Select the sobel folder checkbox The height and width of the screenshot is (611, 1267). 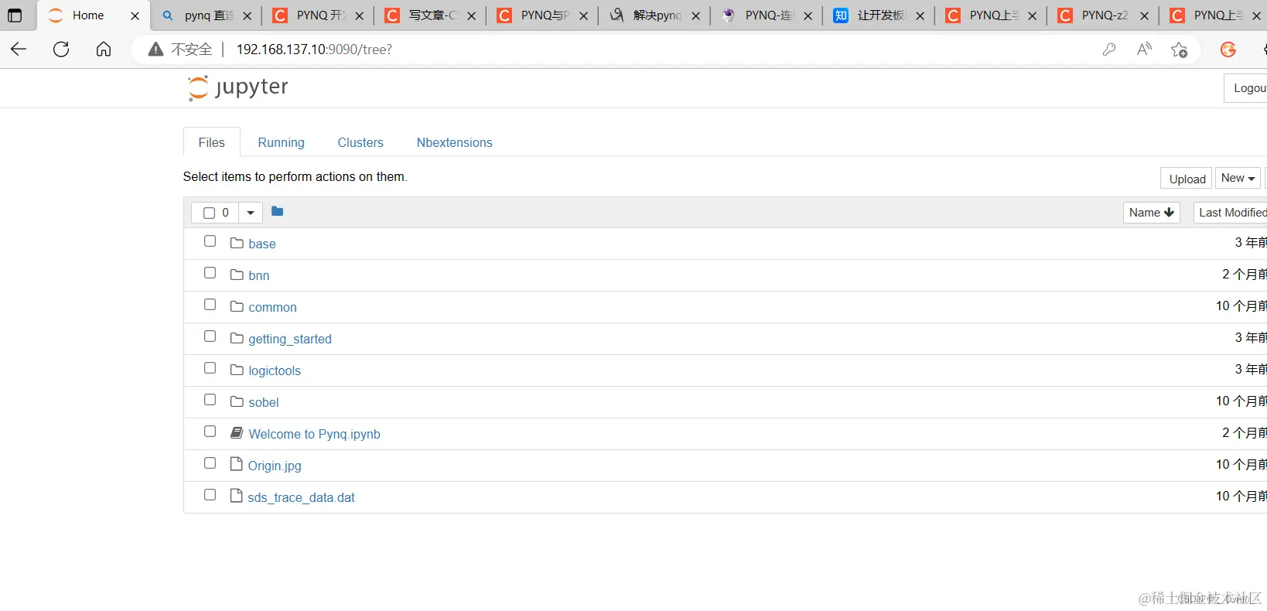[210, 400]
